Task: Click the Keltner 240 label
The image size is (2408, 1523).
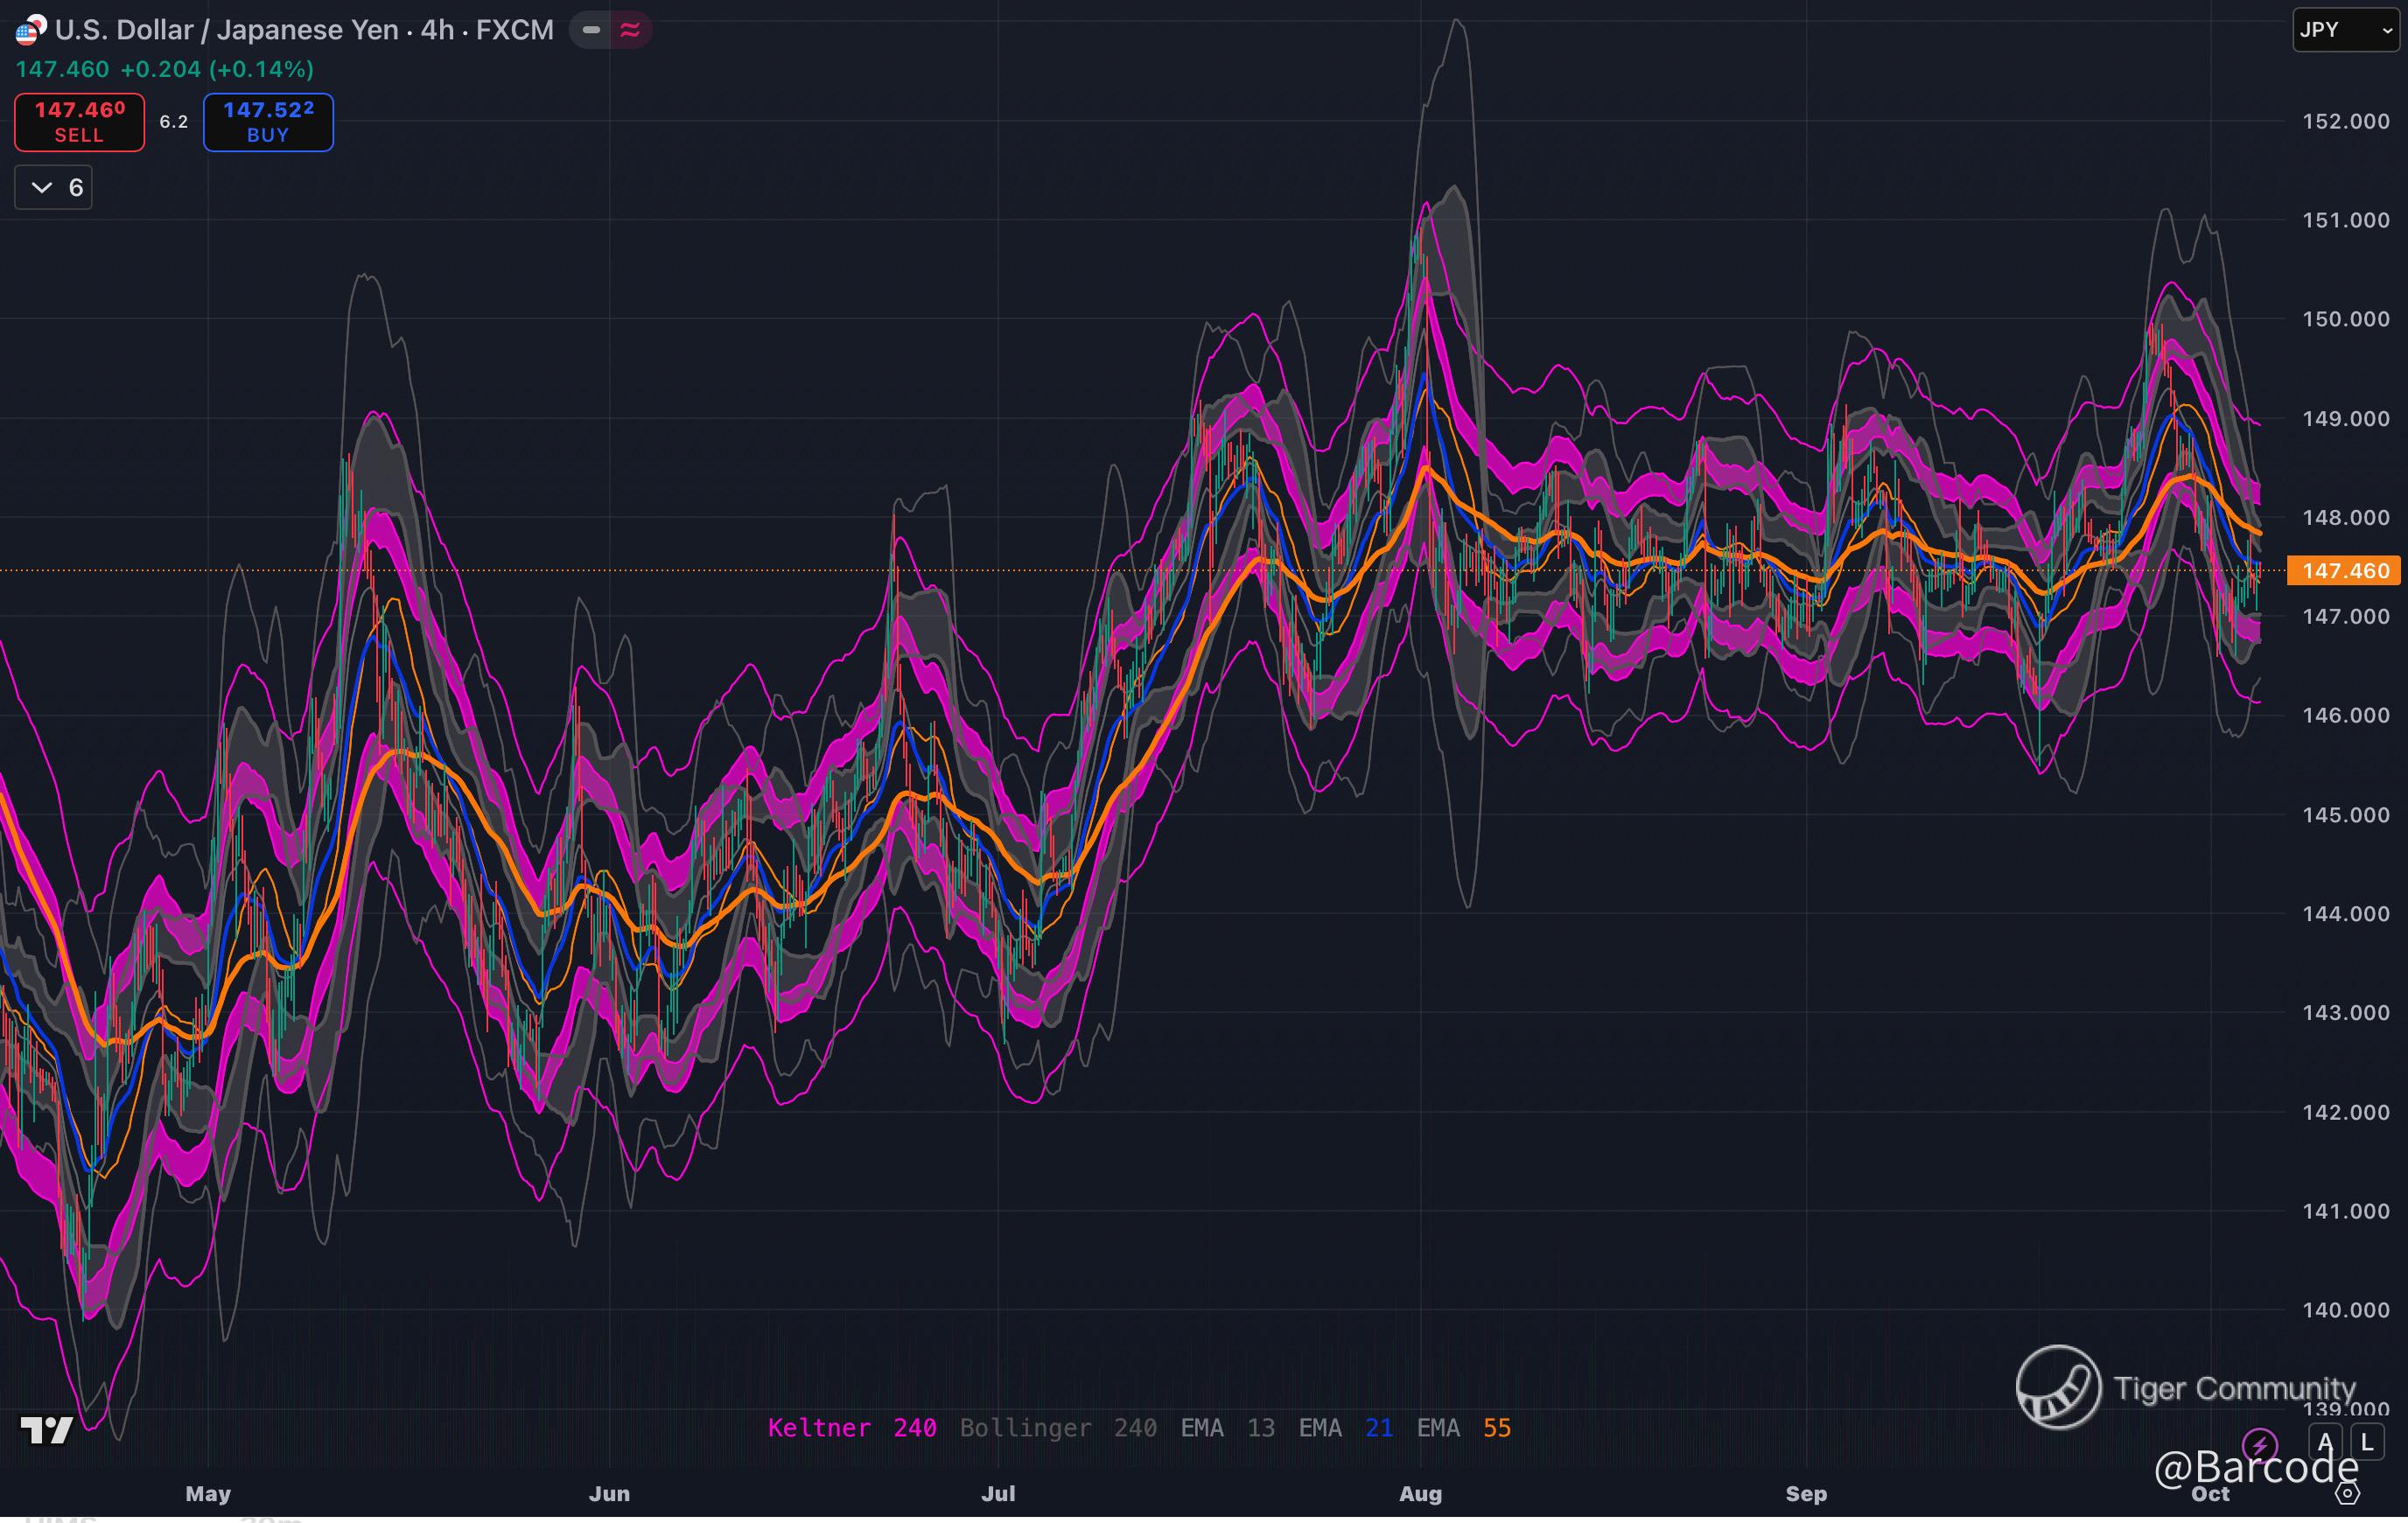Action: click(x=851, y=1428)
